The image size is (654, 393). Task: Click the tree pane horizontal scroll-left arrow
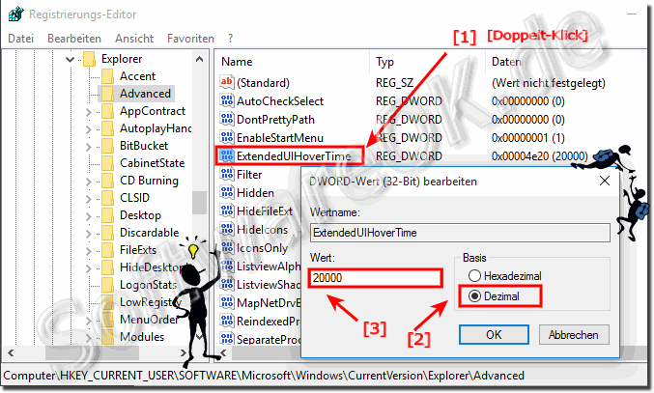click(11, 353)
